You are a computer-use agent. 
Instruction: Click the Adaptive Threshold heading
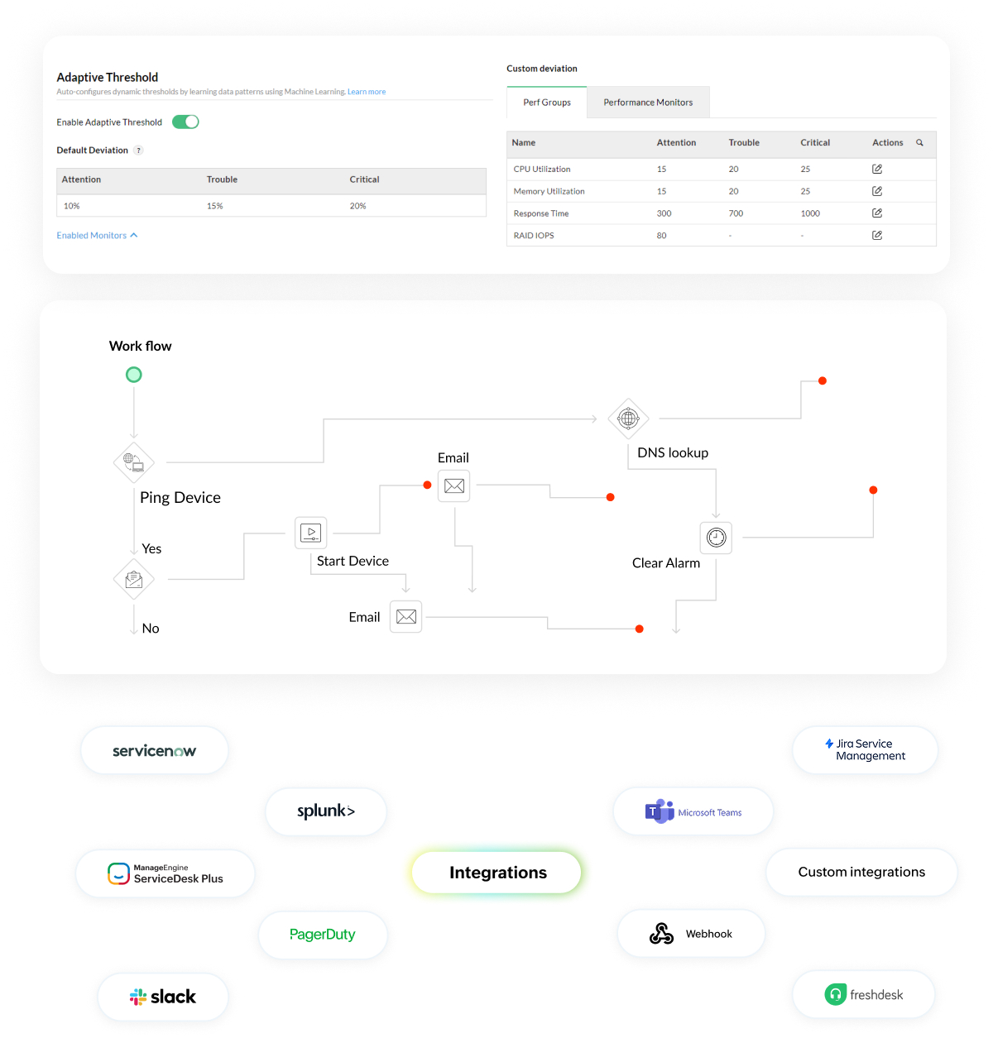click(x=108, y=78)
